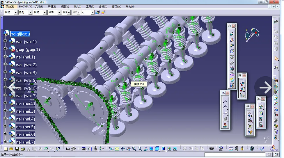The width and height of the screenshot is (284, 158).
Task: Create a new document with New icon
Action: click(6, 149)
